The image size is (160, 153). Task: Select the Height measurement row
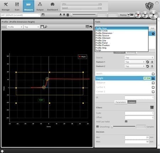coord(125,78)
